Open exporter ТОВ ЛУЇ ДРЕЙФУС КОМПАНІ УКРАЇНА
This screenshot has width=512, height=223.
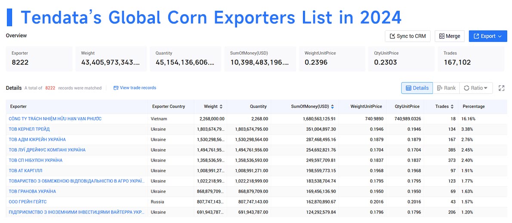point(47,150)
